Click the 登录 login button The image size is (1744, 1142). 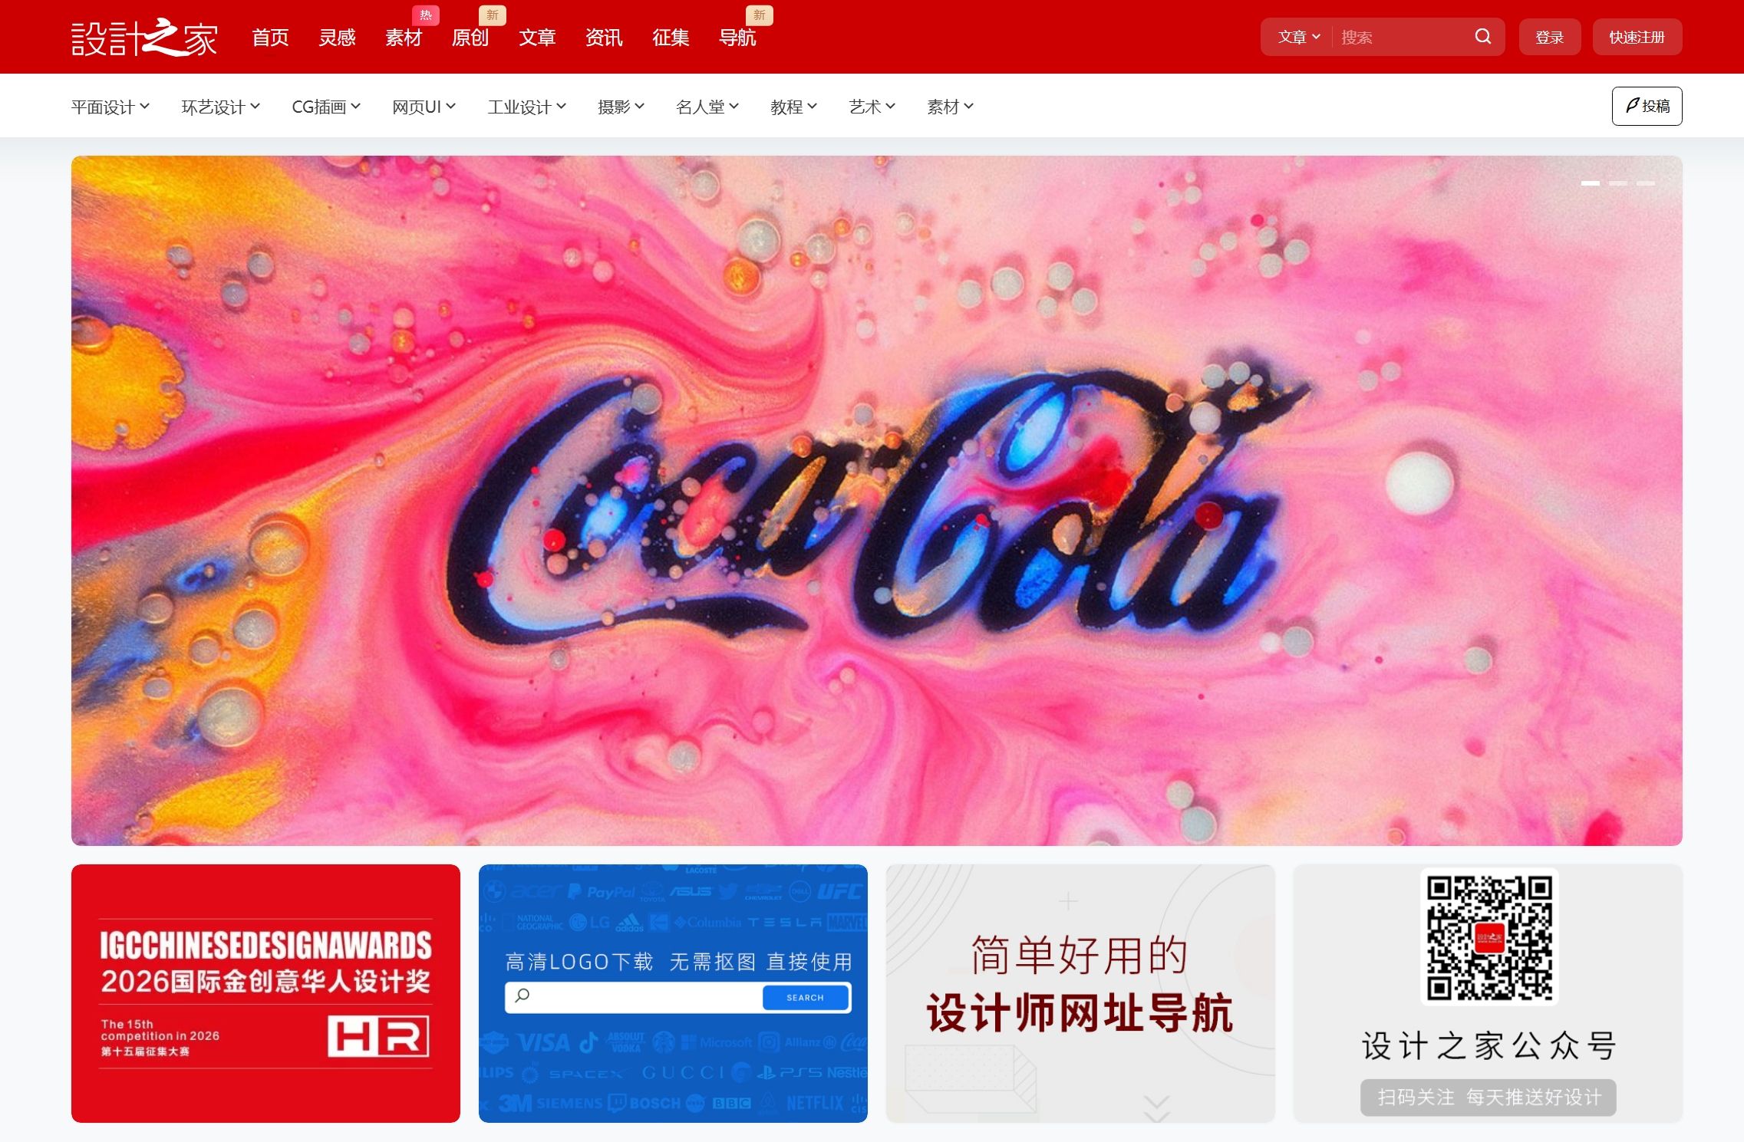point(1550,37)
